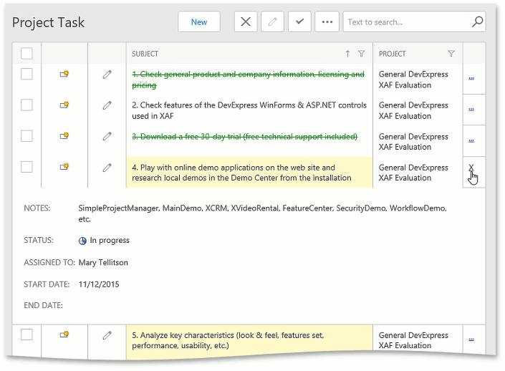The height and width of the screenshot is (371, 505).
Task: Click the Edit pencil toolbar button
Action: pos(272,22)
